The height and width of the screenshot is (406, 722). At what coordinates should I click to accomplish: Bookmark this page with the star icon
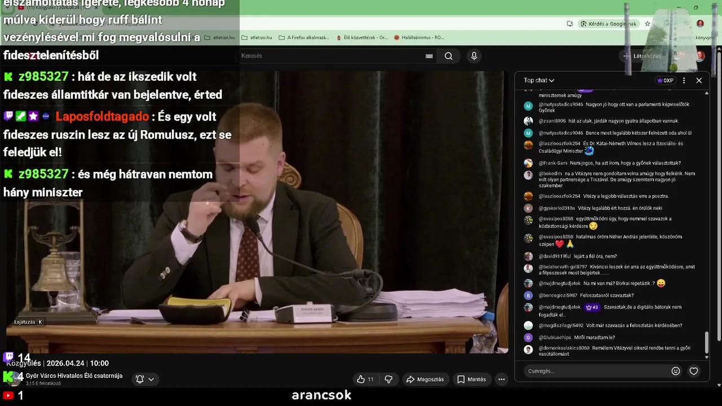pyautogui.click(x=648, y=24)
